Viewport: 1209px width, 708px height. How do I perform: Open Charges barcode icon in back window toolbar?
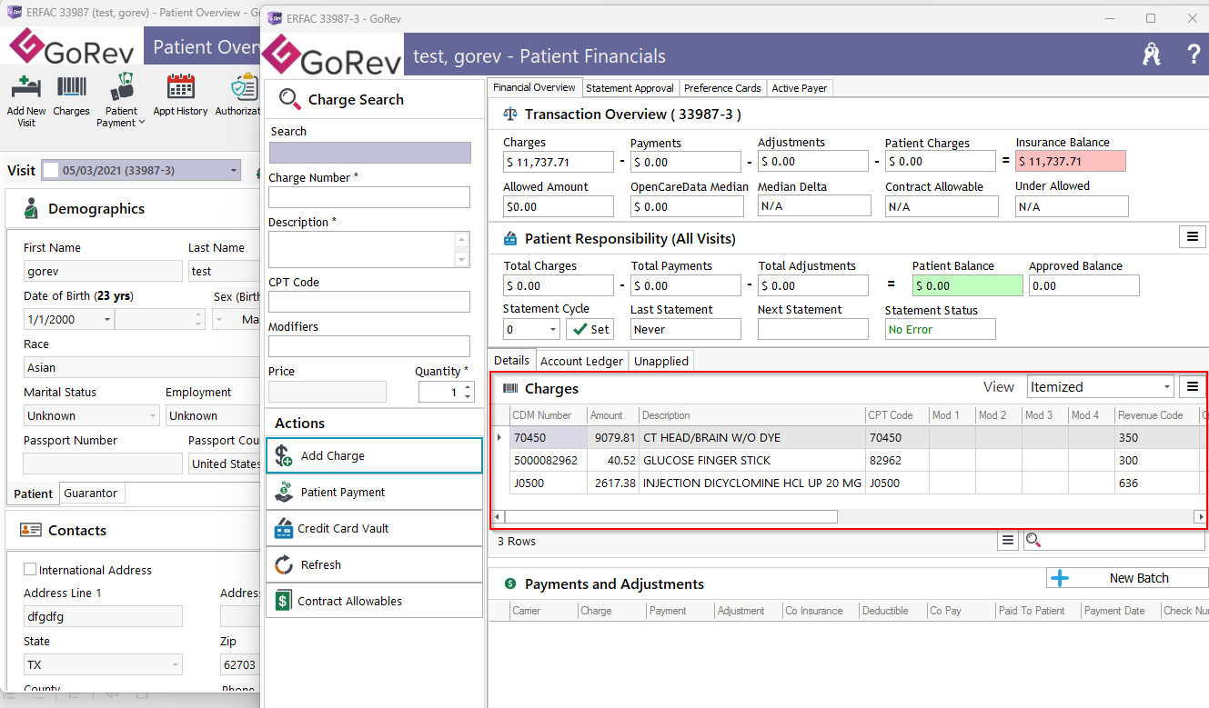pos(72,88)
